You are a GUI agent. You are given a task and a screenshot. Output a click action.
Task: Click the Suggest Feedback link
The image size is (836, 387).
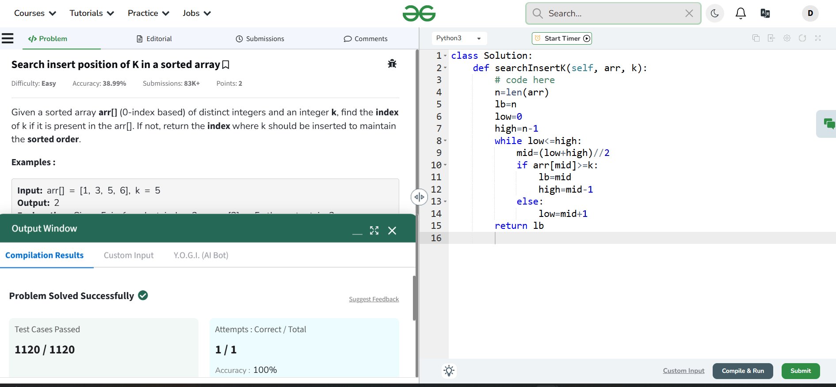[x=374, y=299]
